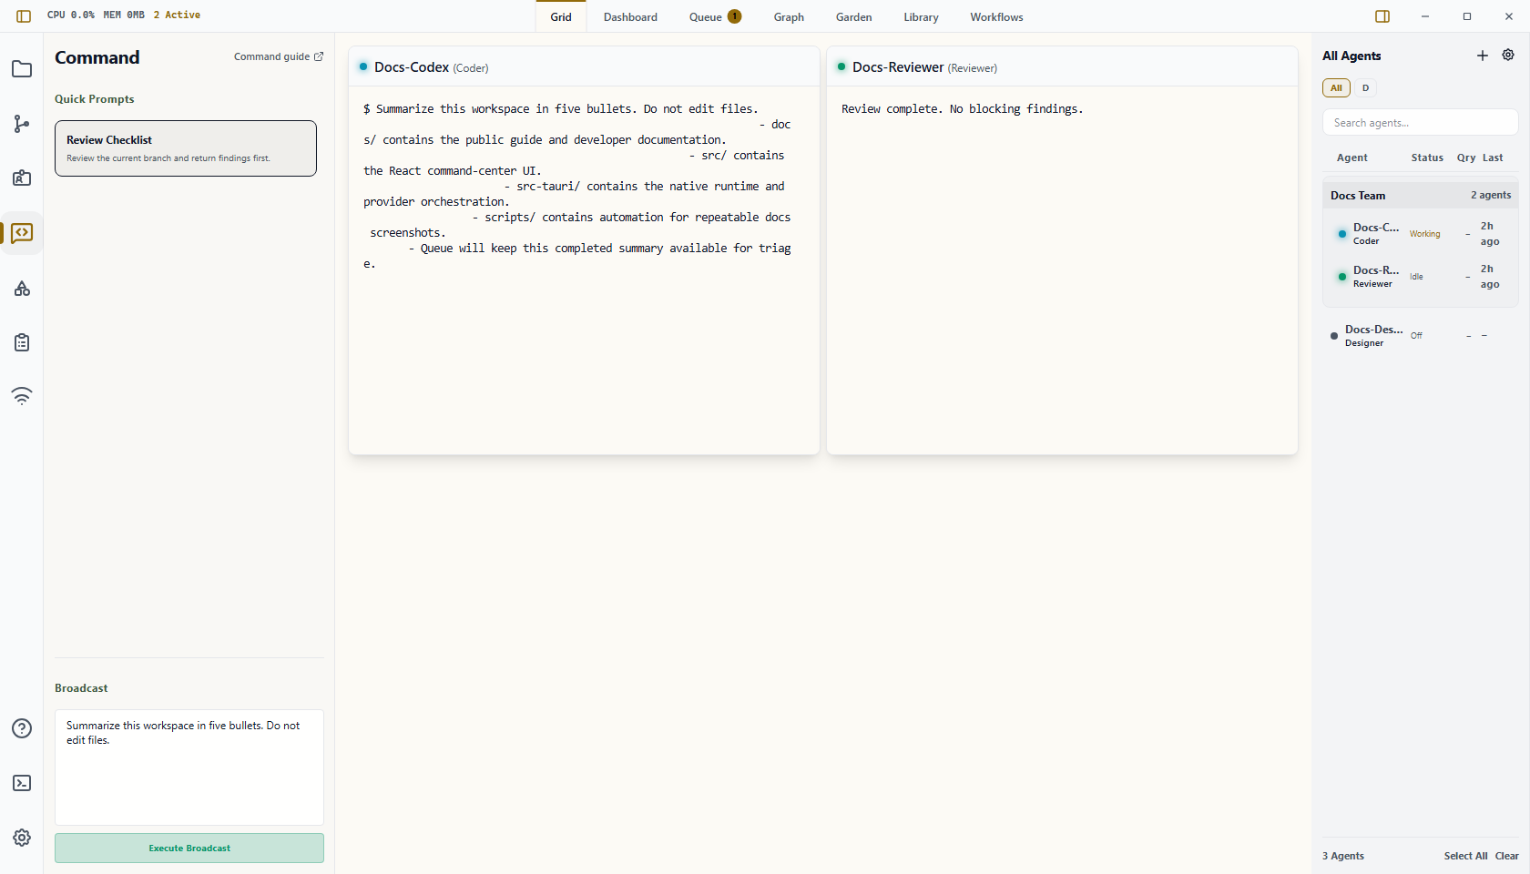Image resolution: width=1530 pixels, height=874 pixels.
Task: Click the Broadcast message text area
Action: [x=189, y=767]
